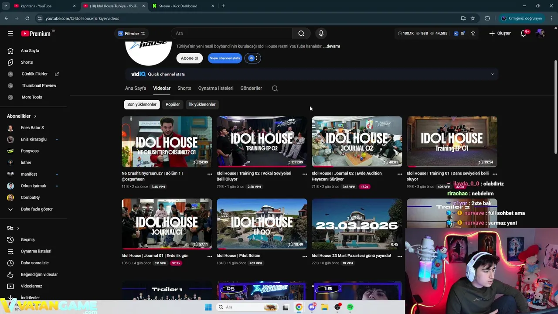Select the İlk yüklenenler filter chip

pyautogui.click(x=202, y=104)
